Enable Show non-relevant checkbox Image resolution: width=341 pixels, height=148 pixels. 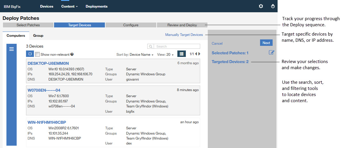click(x=37, y=54)
